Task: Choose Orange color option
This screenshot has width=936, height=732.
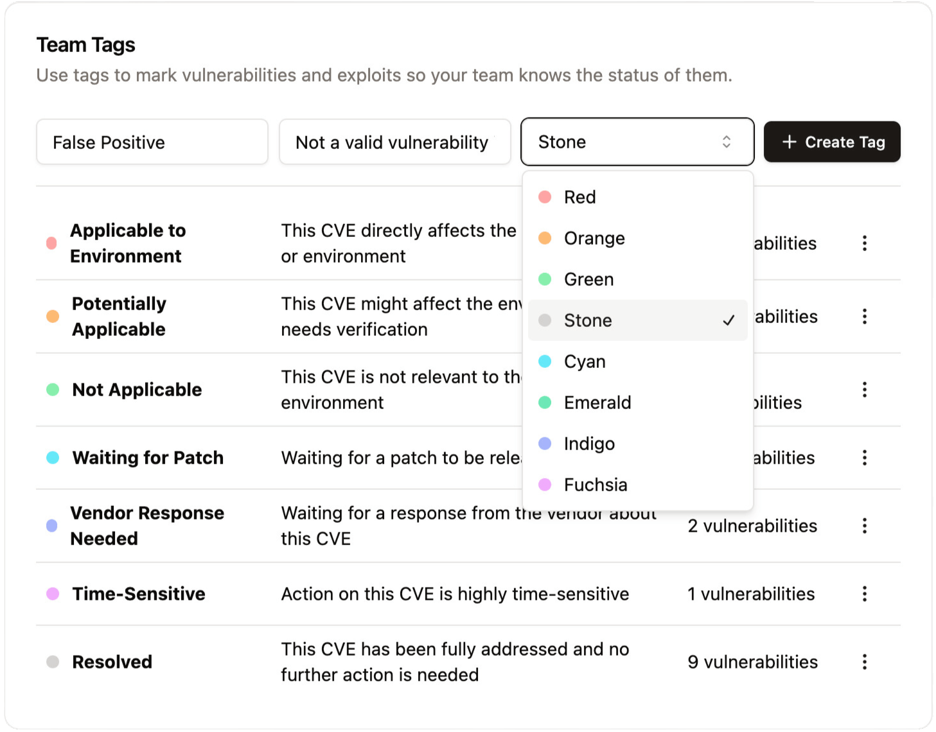Action: coord(594,238)
